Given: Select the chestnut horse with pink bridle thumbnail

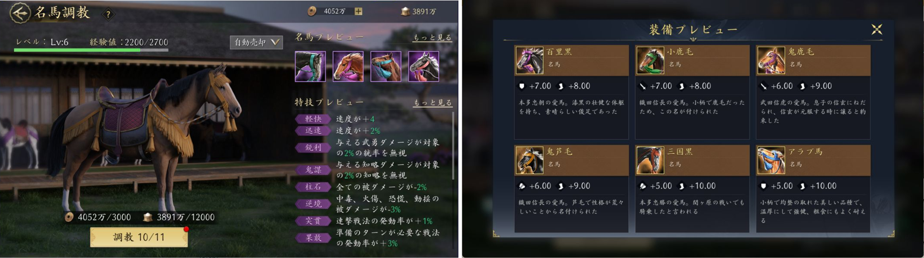Looking at the screenshot, I should point(348,67).
